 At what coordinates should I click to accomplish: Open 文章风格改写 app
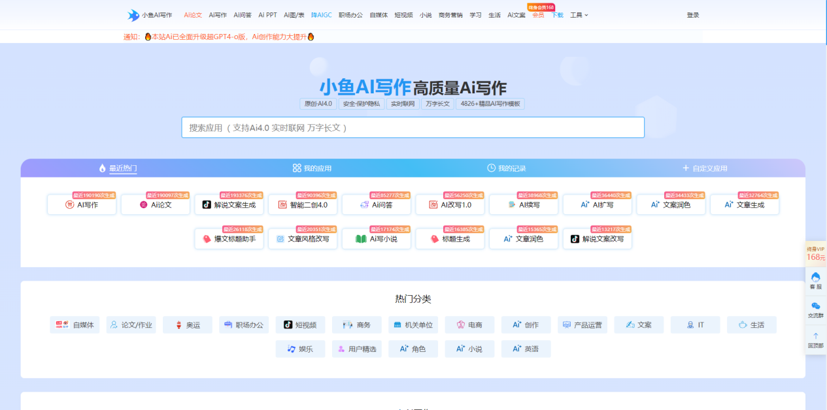click(303, 239)
